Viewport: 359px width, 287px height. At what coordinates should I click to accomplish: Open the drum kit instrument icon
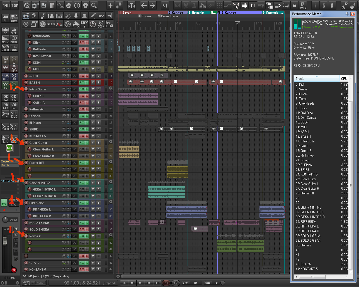pyautogui.click(x=26, y=16)
